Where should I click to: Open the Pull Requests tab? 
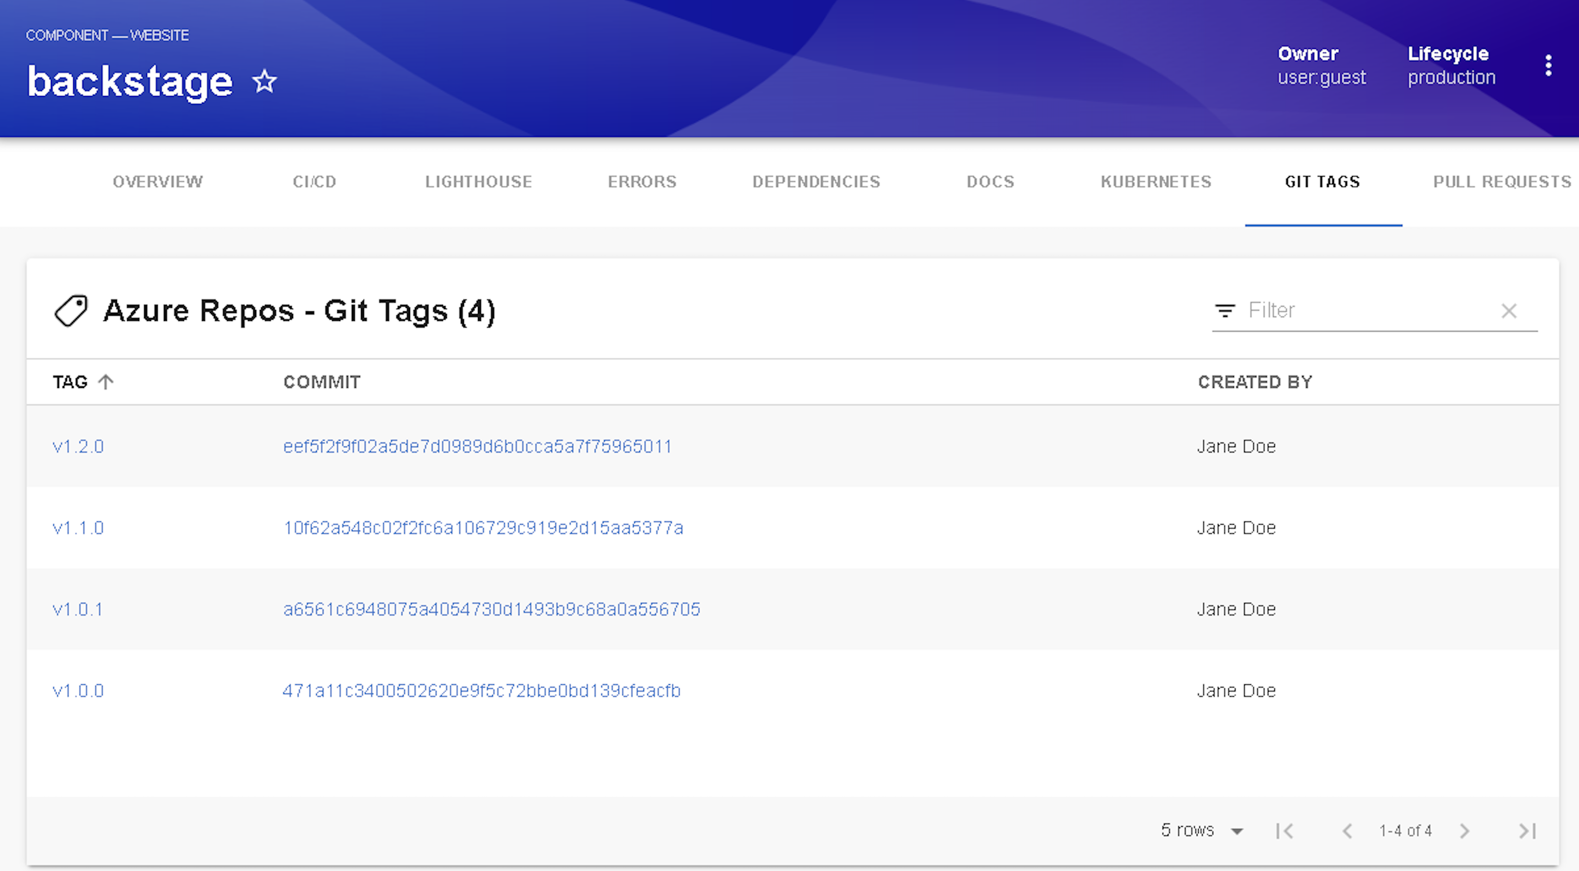(x=1501, y=182)
